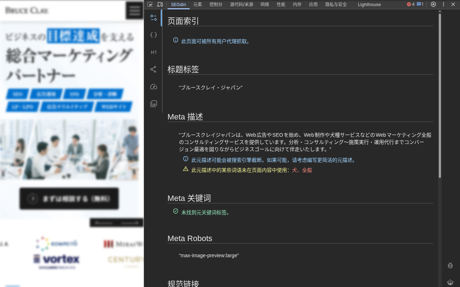Image resolution: width=460 pixels, height=287 pixels.
Task: Open the hamburger menu on the website
Action: pos(135,10)
